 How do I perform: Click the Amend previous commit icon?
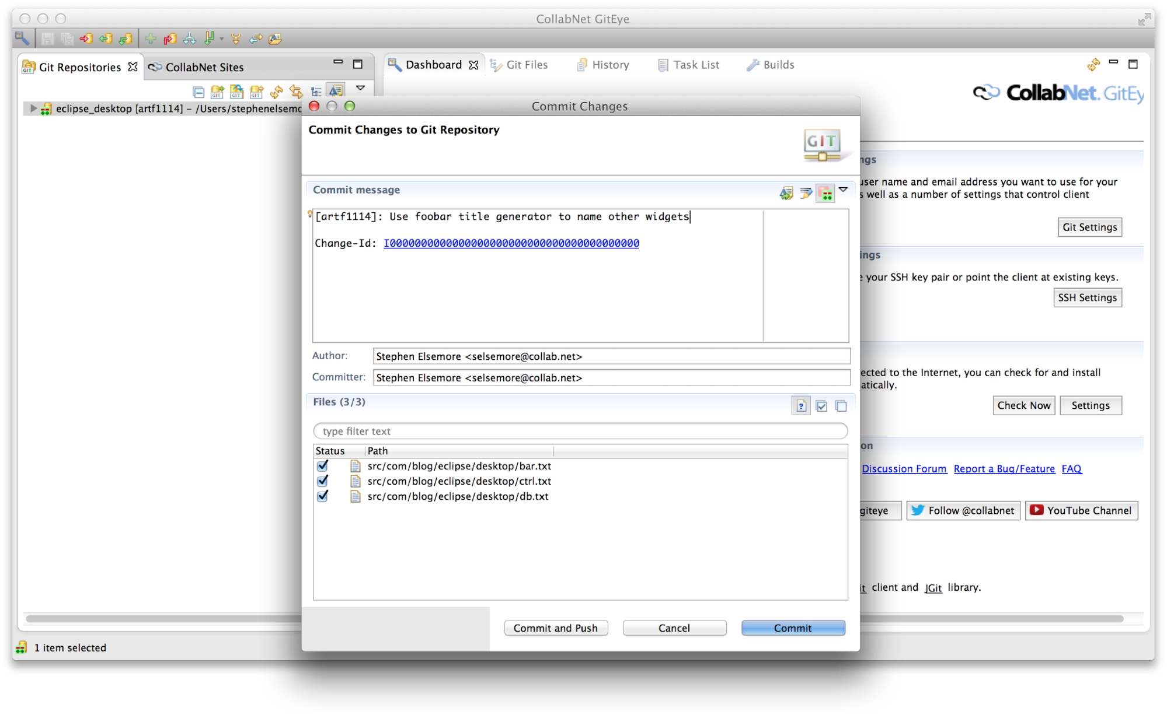point(786,193)
